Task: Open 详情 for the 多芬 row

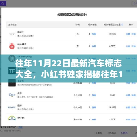Action: (x=134, y=95)
